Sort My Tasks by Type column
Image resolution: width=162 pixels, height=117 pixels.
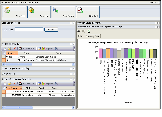tap(26, 53)
